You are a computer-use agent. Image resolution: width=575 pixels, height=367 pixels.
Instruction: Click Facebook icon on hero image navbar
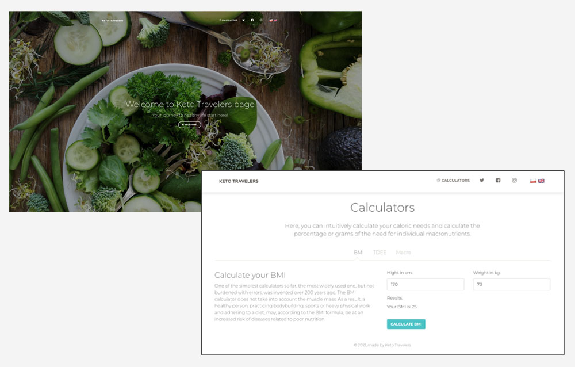[x=252, y=20]
